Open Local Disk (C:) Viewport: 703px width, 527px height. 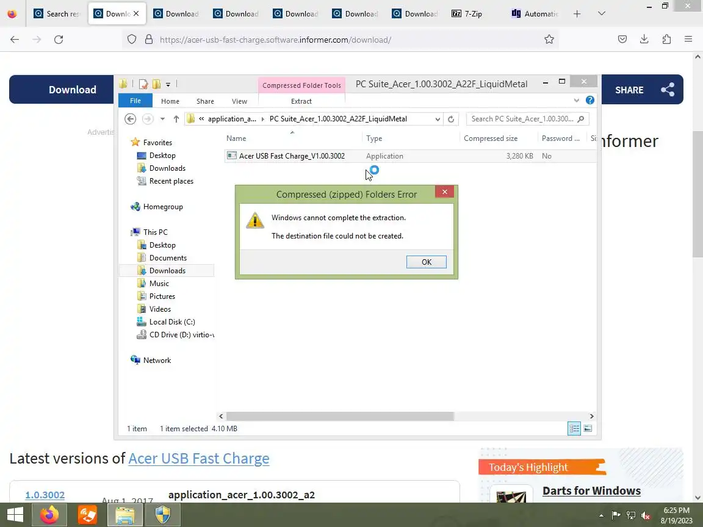(171, 322)
